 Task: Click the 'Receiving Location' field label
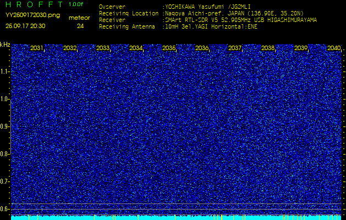pos(129,13)
